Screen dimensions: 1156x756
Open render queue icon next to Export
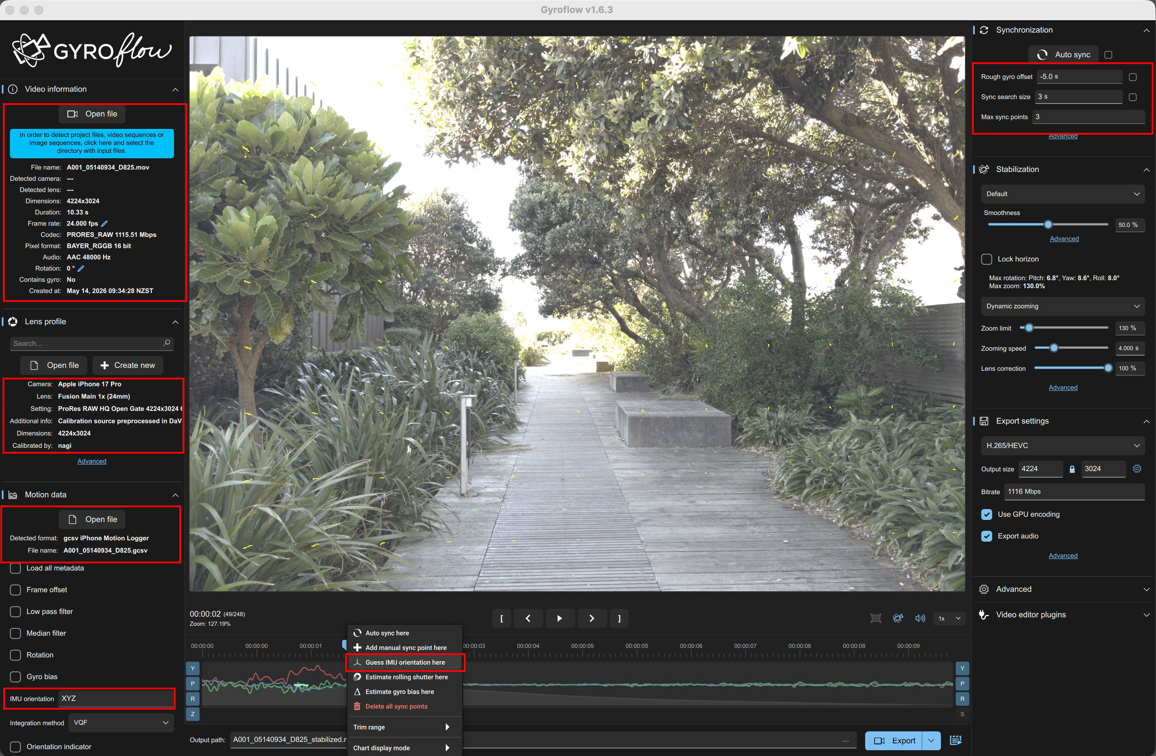coord(955,740)
